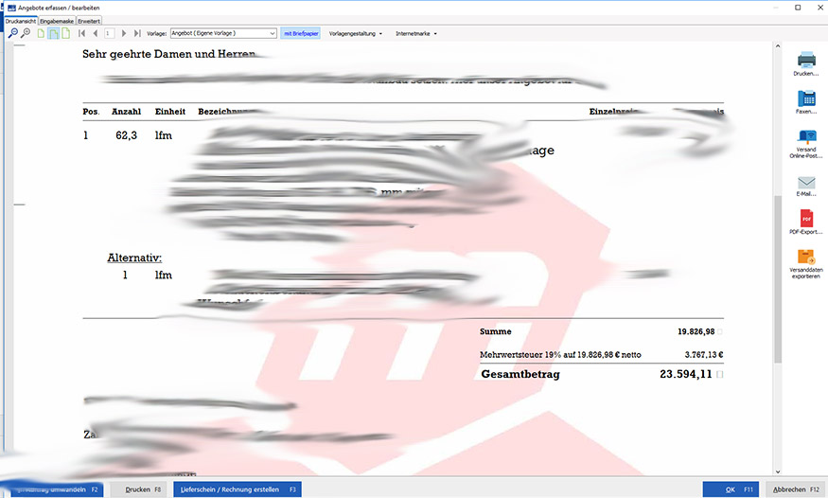Click Versanddaten exportieren package icon
The width and height of the screenshot is (828, 498).
pos(806,263)
